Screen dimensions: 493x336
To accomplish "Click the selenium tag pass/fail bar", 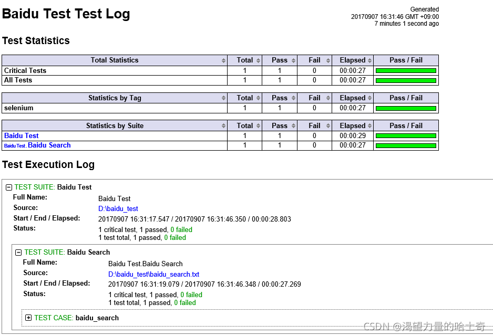I will pos(406,108).
